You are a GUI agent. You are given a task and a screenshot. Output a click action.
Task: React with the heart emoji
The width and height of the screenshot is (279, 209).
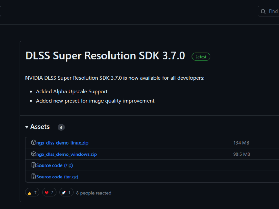point(49,192)
